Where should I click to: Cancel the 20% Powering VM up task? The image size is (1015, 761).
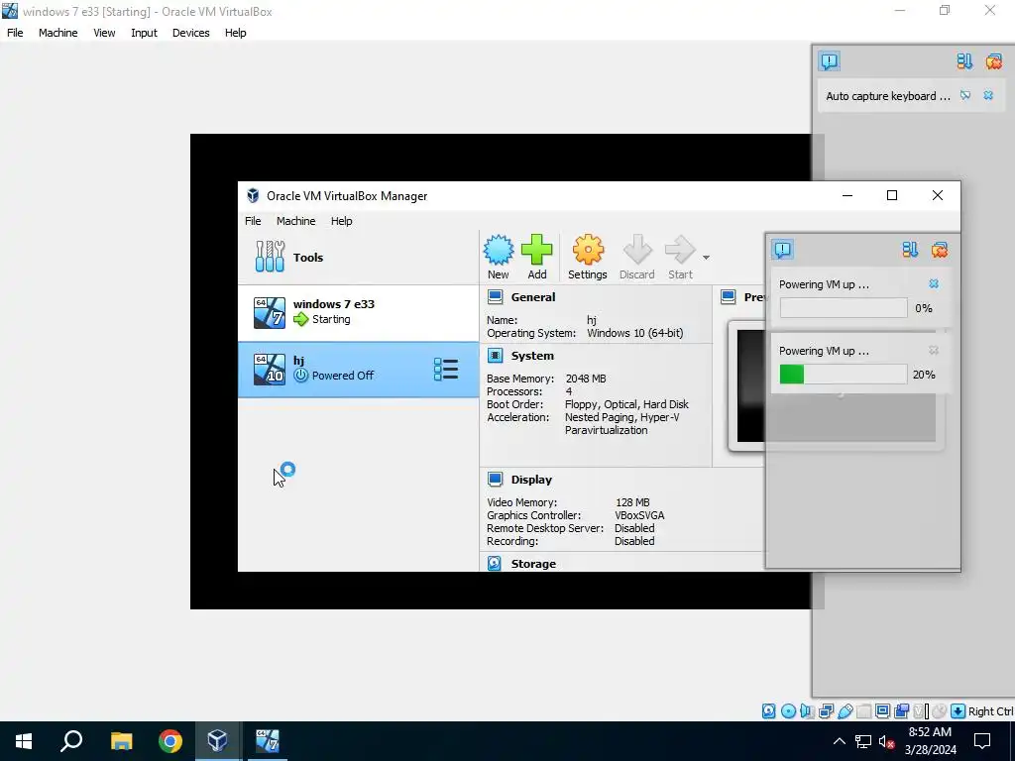click(934, 350)
